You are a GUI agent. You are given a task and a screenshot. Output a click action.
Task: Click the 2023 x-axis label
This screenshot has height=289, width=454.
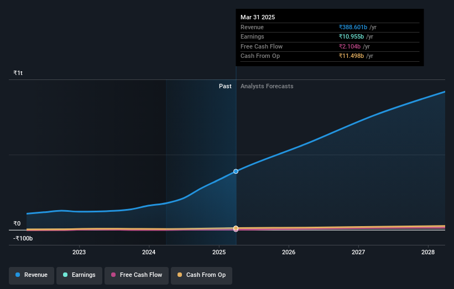(79, 252)
